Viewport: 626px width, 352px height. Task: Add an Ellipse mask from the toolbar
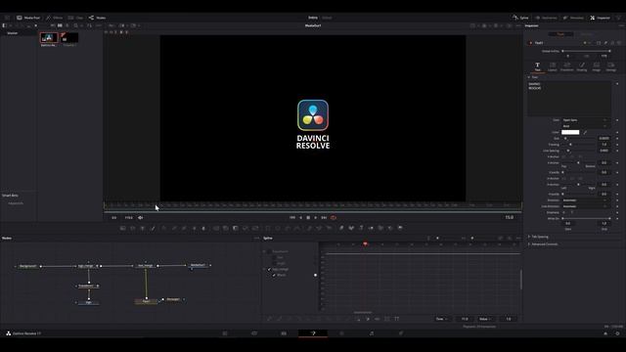(278, 228)
